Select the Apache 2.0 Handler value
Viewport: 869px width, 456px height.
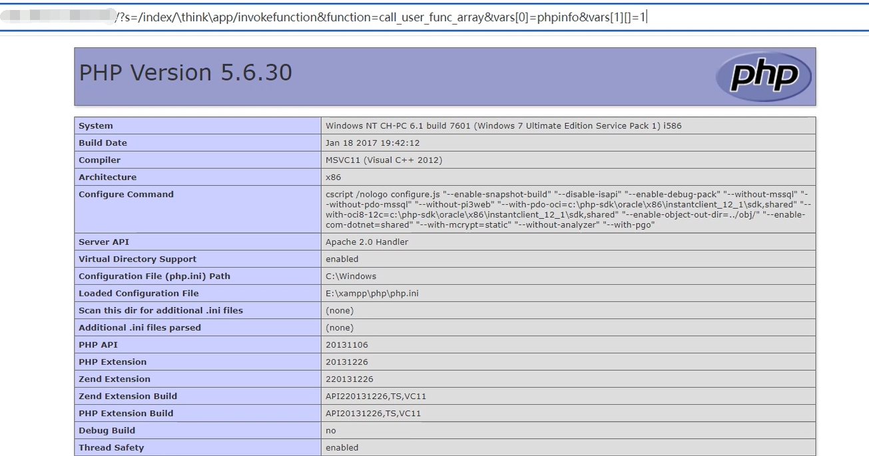367,242
